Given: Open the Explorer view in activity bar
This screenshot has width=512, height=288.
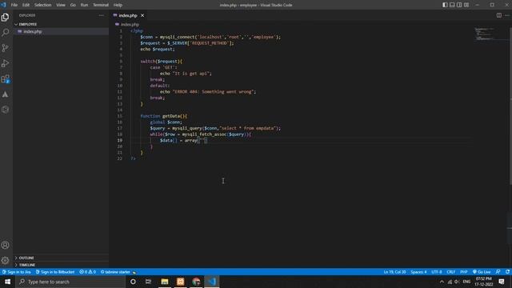Looking at the screenshot, I should click(x=6, y=17).
